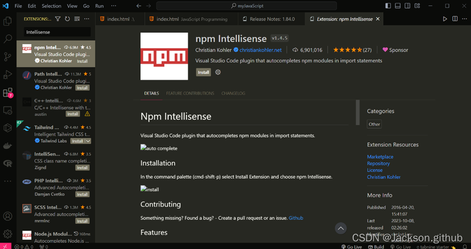
Task: Open the License resource link
Action: pyautogui.click(x=375, y=170)
